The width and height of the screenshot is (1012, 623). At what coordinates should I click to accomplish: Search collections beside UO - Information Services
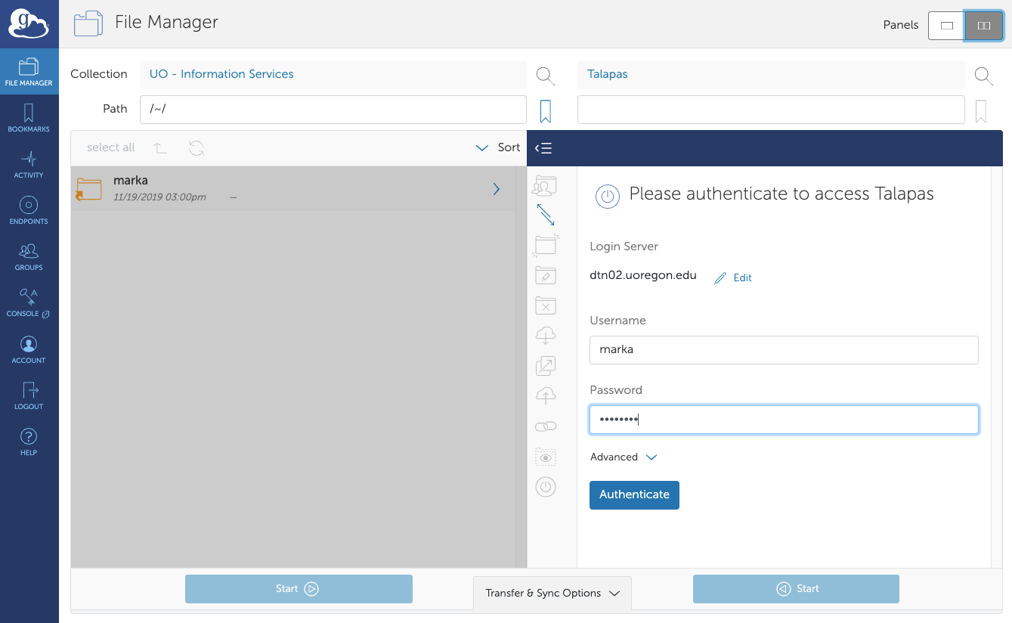pyautogui.click(x=545, y=75)
